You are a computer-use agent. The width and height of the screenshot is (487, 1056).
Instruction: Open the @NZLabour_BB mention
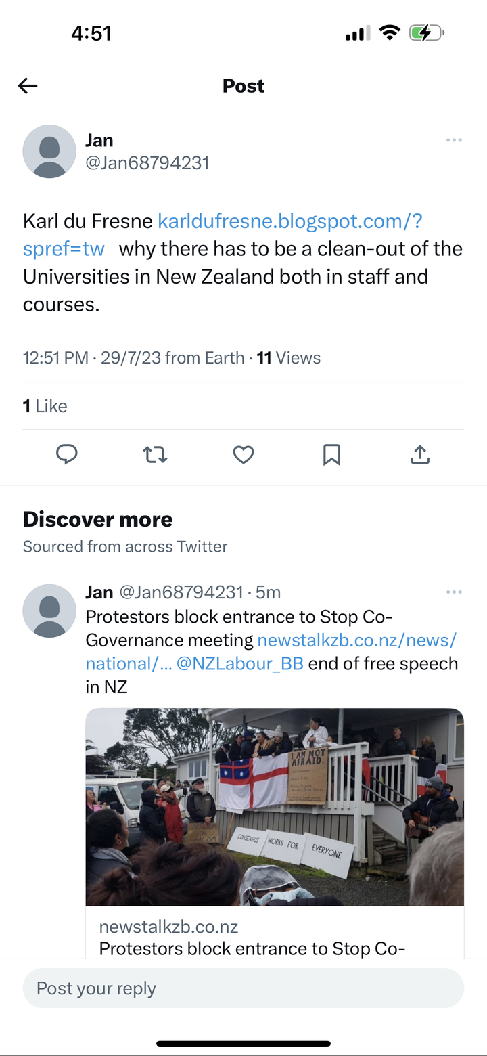point(239,663)
